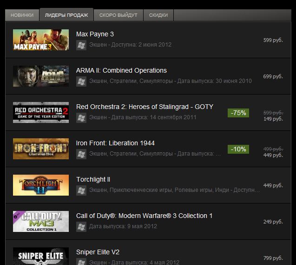296x265 pixels.
Task: Click the Torchlight II banner image
Action: click(x=41, y=185)
